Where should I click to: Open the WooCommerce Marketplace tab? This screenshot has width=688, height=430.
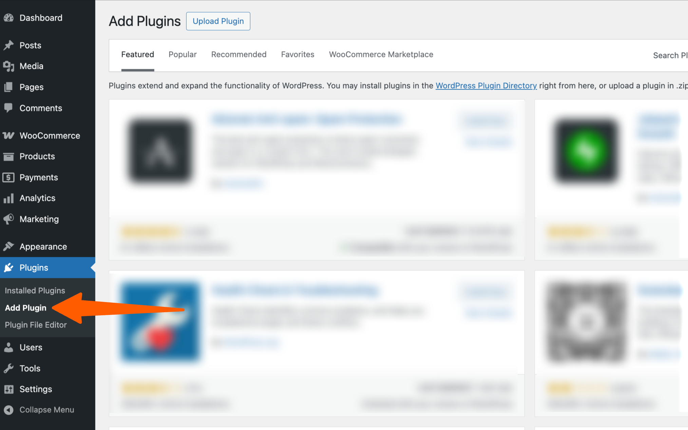[x=381, y=55]
